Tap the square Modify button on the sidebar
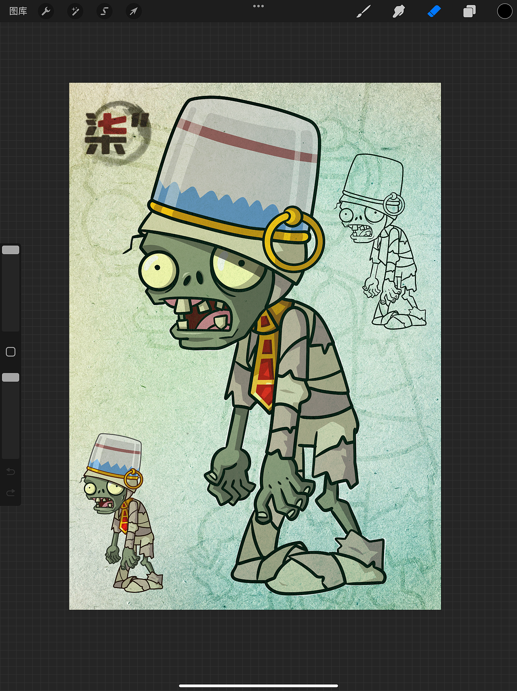The image size is (517, 691). (x=11, y=352)
